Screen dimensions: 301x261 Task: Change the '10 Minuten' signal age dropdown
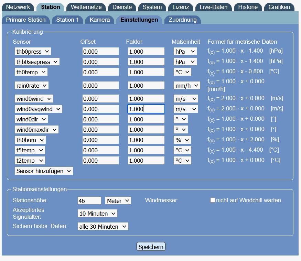tap(97, 214)
